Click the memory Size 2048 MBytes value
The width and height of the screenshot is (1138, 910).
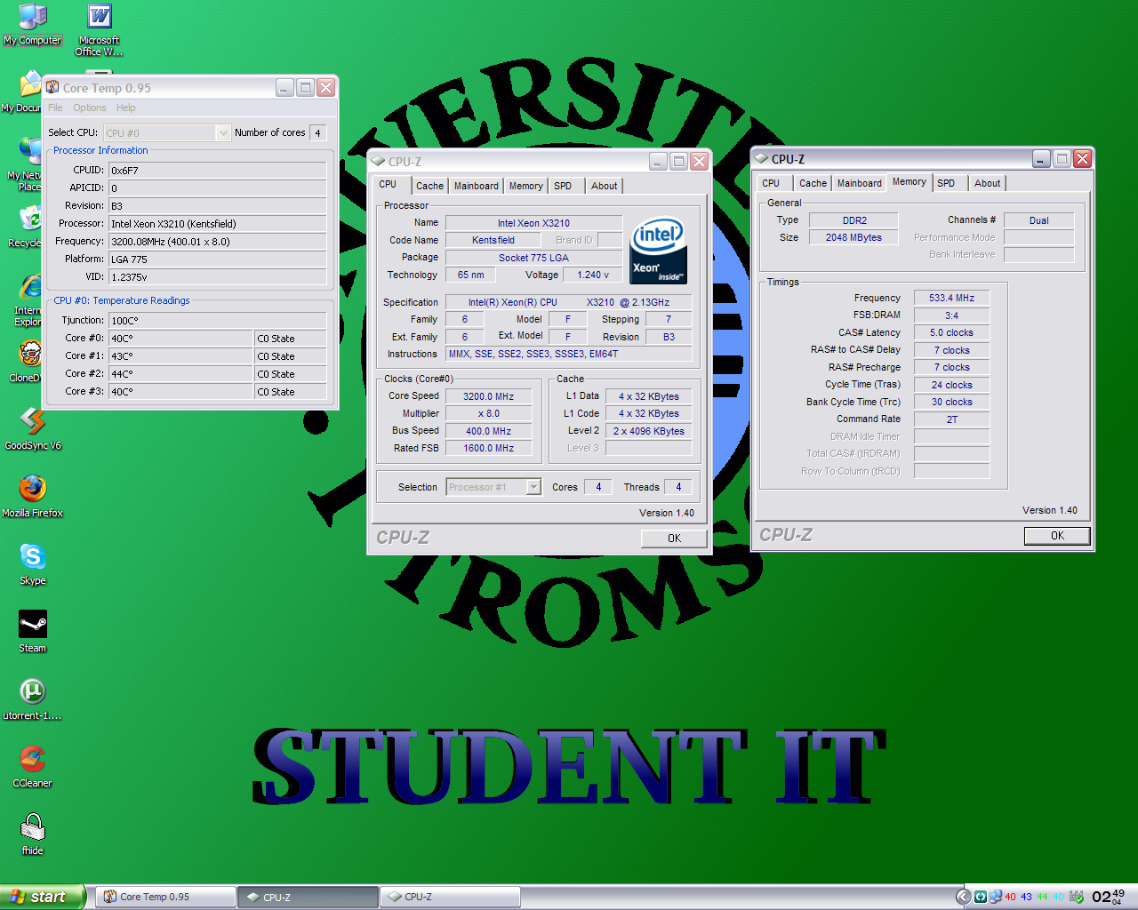(853, 237)
